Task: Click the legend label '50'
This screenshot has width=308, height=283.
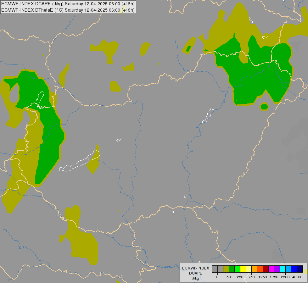Action: tap(229, 277)
